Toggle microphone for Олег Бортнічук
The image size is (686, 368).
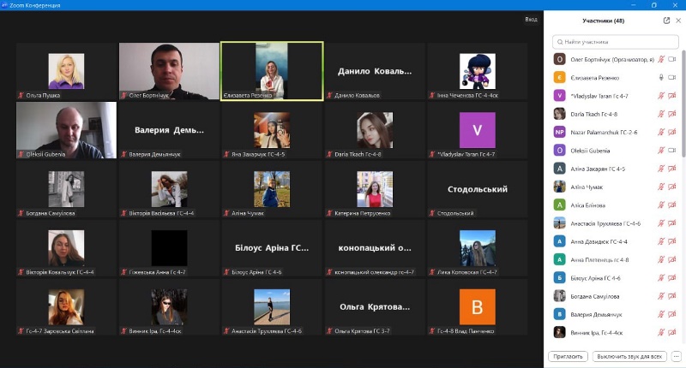coord(661,59)
